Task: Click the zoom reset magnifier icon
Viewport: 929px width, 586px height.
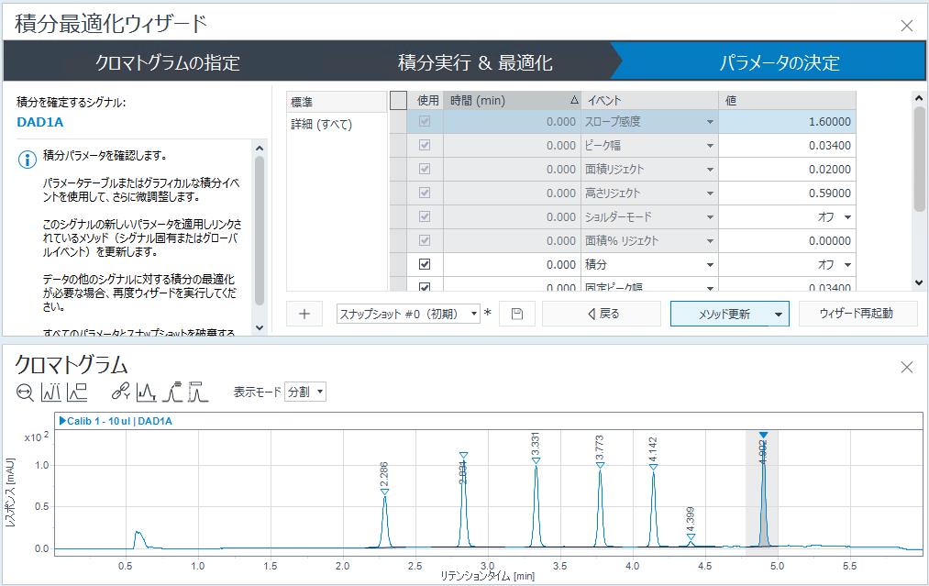Action: click(25, 393)
